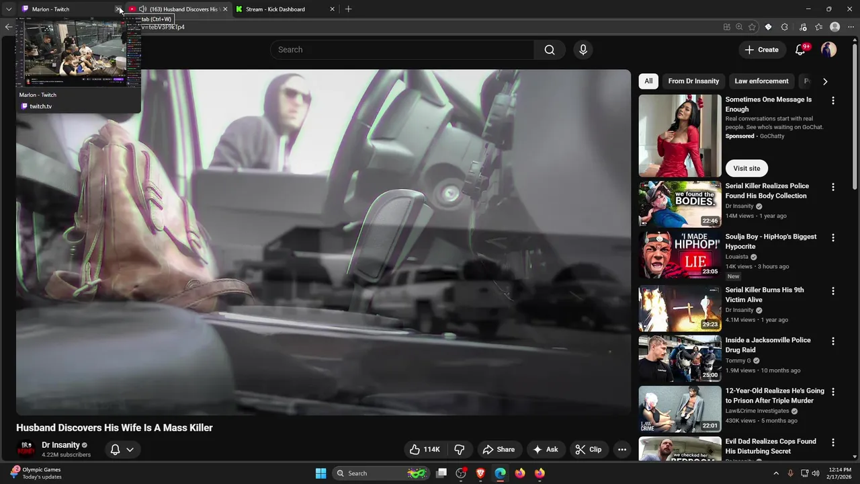This screenshot has width=860, height=484.
Task: Close the YouTube video tab
Action: [225, 9]
